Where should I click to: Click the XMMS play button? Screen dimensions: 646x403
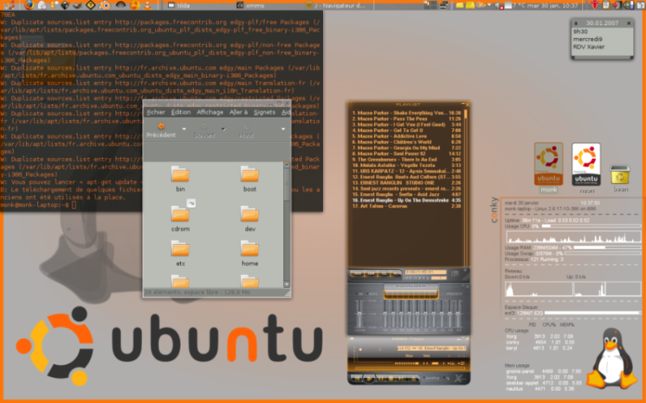tap(369, 378)
